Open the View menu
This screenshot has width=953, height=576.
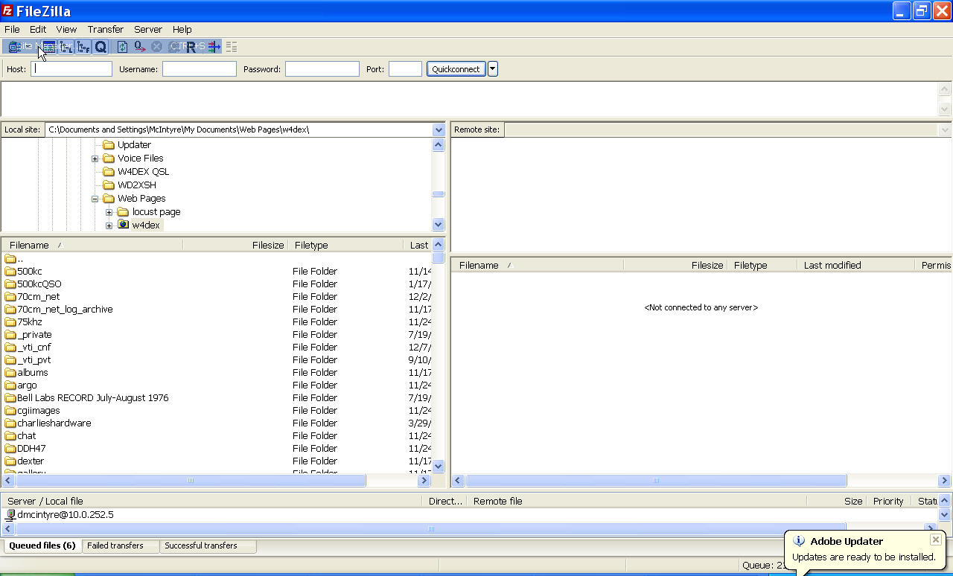coord(66,29)
